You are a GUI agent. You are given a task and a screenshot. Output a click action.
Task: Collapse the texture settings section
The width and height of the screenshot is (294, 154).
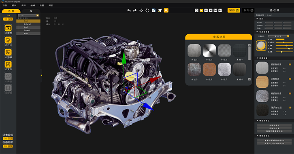(x=258, y=58)
